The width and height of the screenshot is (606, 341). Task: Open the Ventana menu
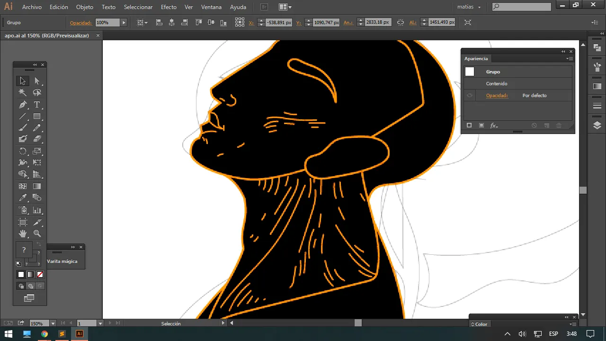pyautogui.click(x=211, y=7)
